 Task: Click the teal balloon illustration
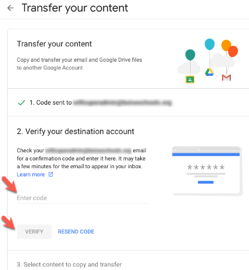pos(190,55)
